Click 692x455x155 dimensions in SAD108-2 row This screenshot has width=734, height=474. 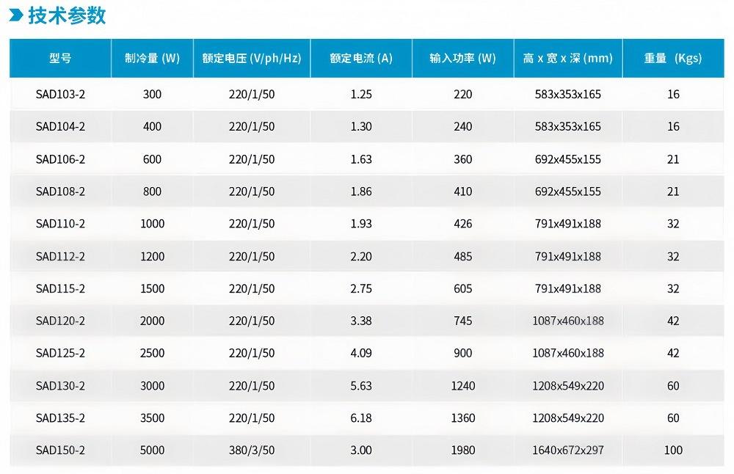tap(568, 192)
